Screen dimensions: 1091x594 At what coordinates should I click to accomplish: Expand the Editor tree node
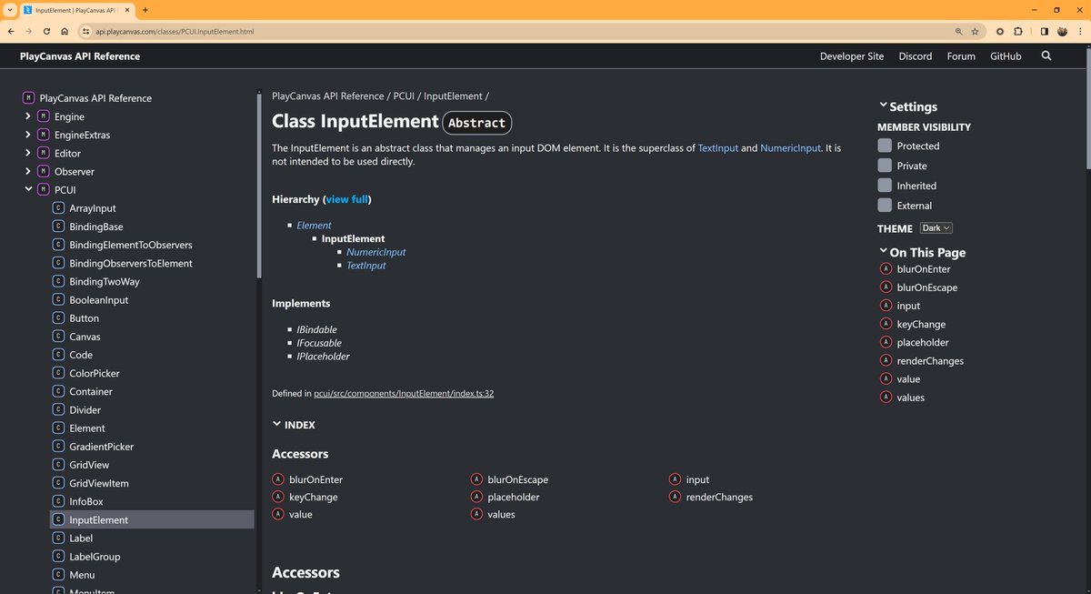(28, 153)
